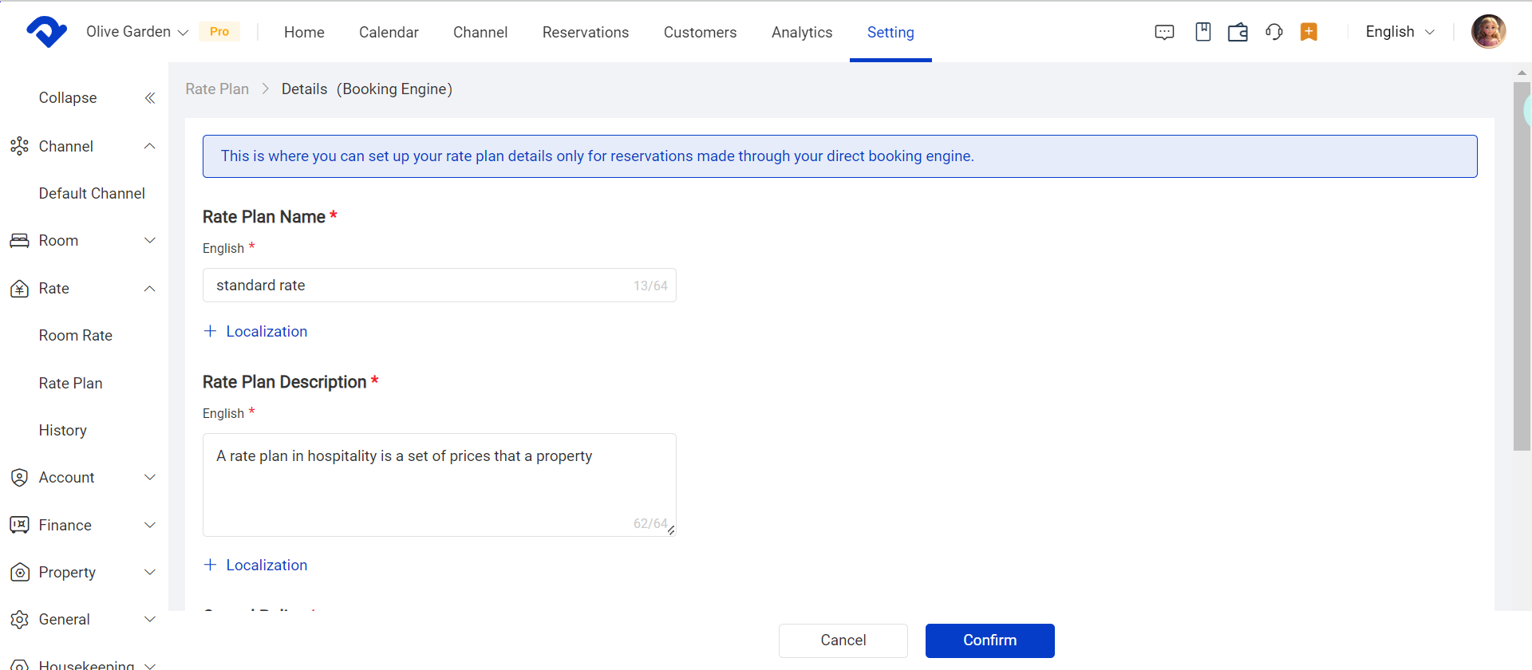Click the user profile avatar
Screen dimensions: 1532x670
pyautogui.click(x=1488, y=32)
